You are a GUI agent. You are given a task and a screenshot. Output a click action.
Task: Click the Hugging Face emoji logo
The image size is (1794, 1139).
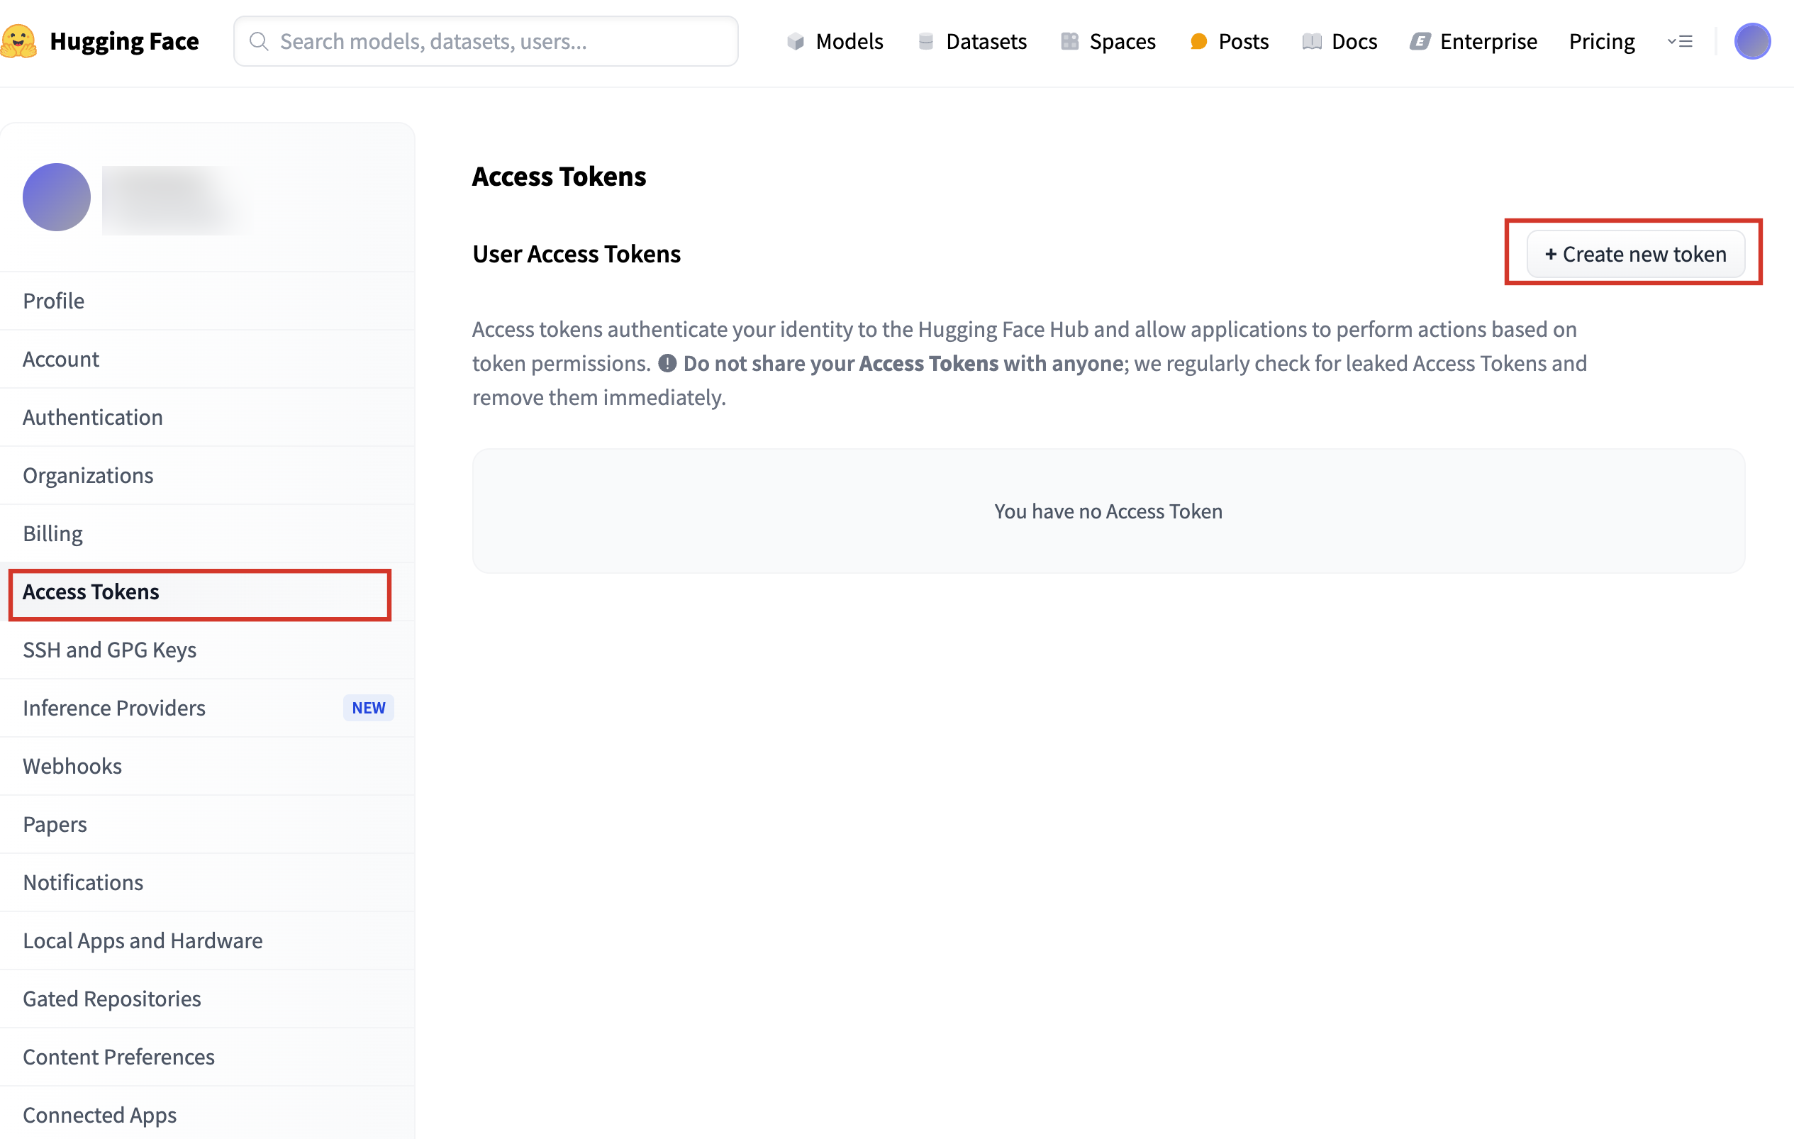click(18, 41)
